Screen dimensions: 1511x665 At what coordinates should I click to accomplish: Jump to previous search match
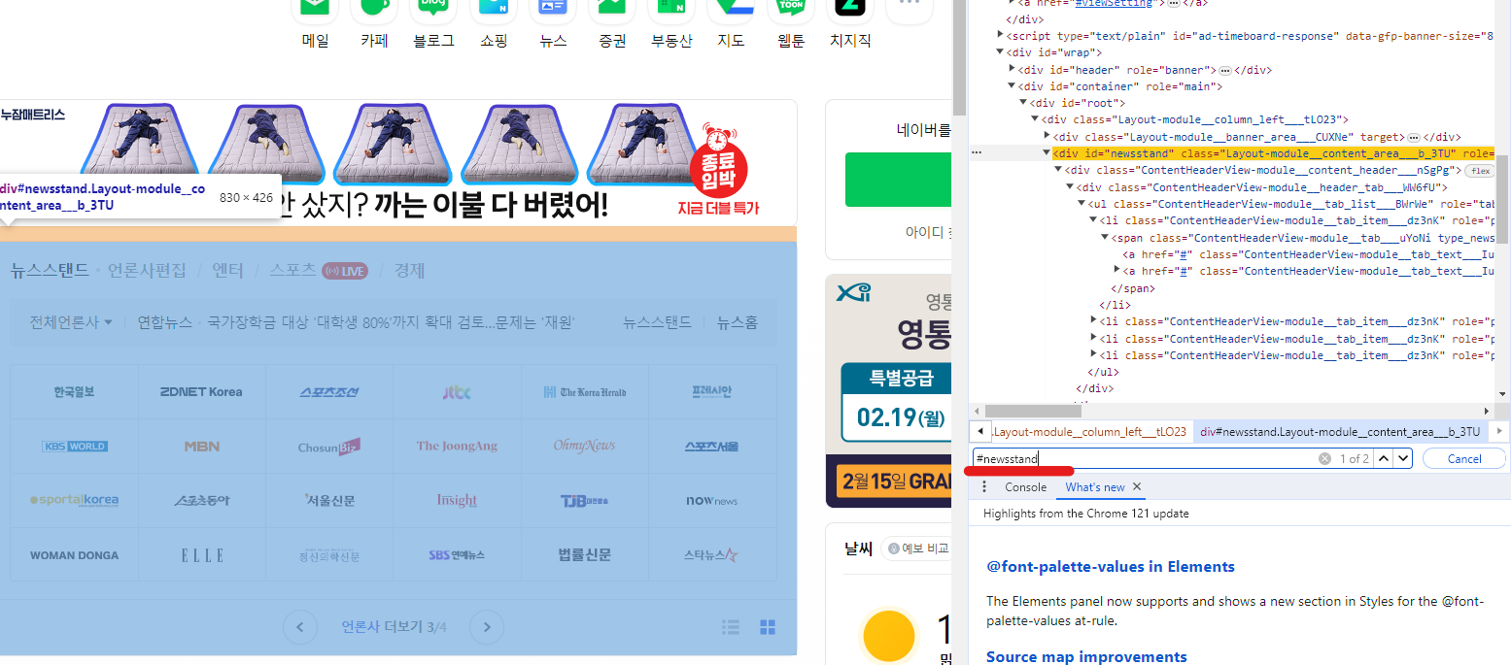1385,458
